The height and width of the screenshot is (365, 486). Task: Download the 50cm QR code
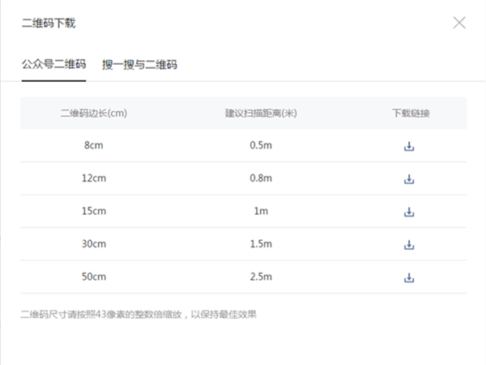(409, 277)
